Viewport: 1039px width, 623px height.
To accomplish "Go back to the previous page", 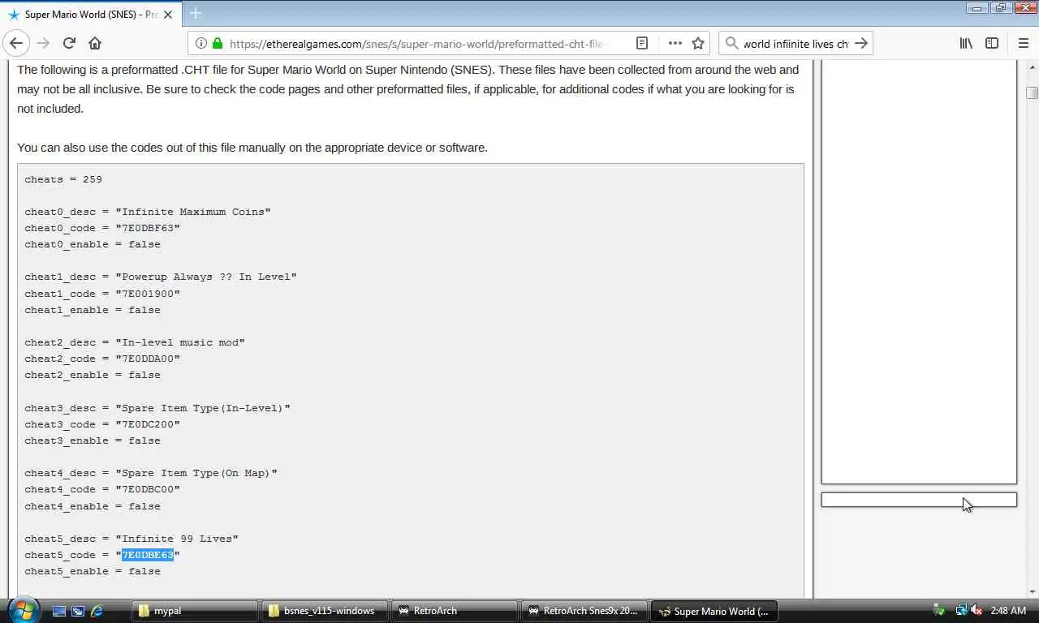I will [x=16, y=43].
